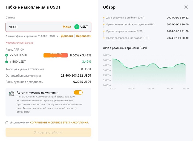
Task: Tick the Я согласен(на) agreement checkbox
Action: click(x=7, y=123)
